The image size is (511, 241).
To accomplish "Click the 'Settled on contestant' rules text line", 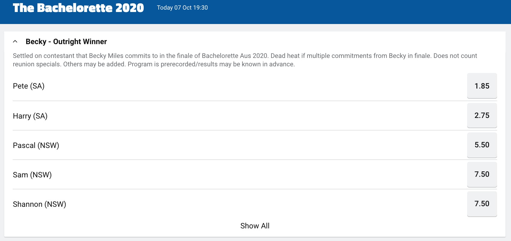I will point(245,56).
